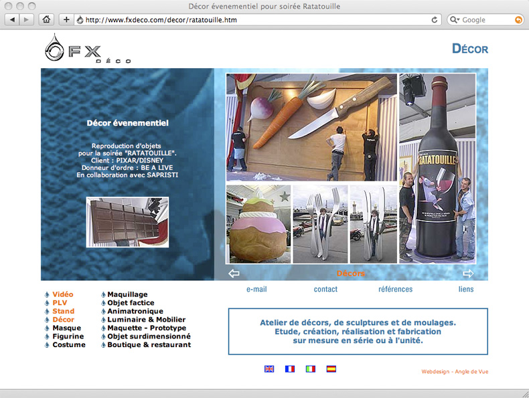Open the Costume section

point(69,345)
